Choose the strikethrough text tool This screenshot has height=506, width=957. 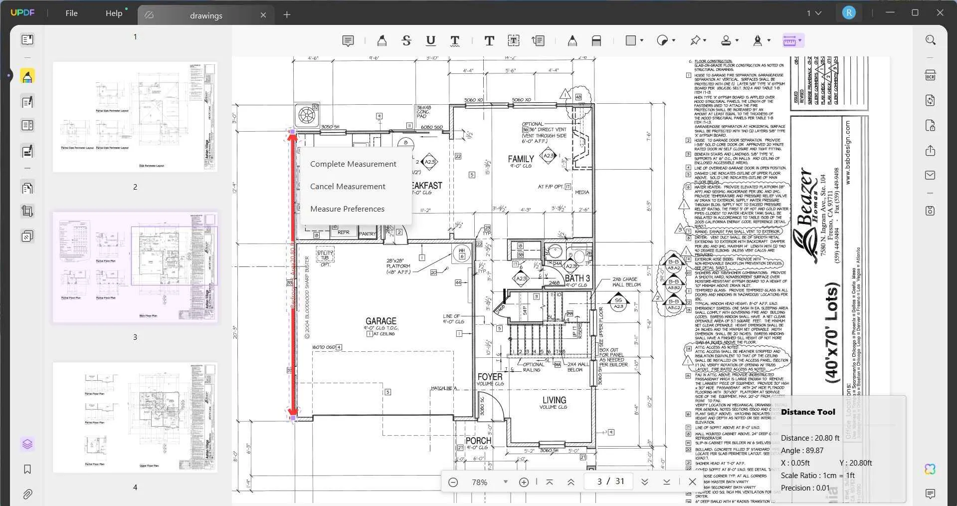click(406, 41)
